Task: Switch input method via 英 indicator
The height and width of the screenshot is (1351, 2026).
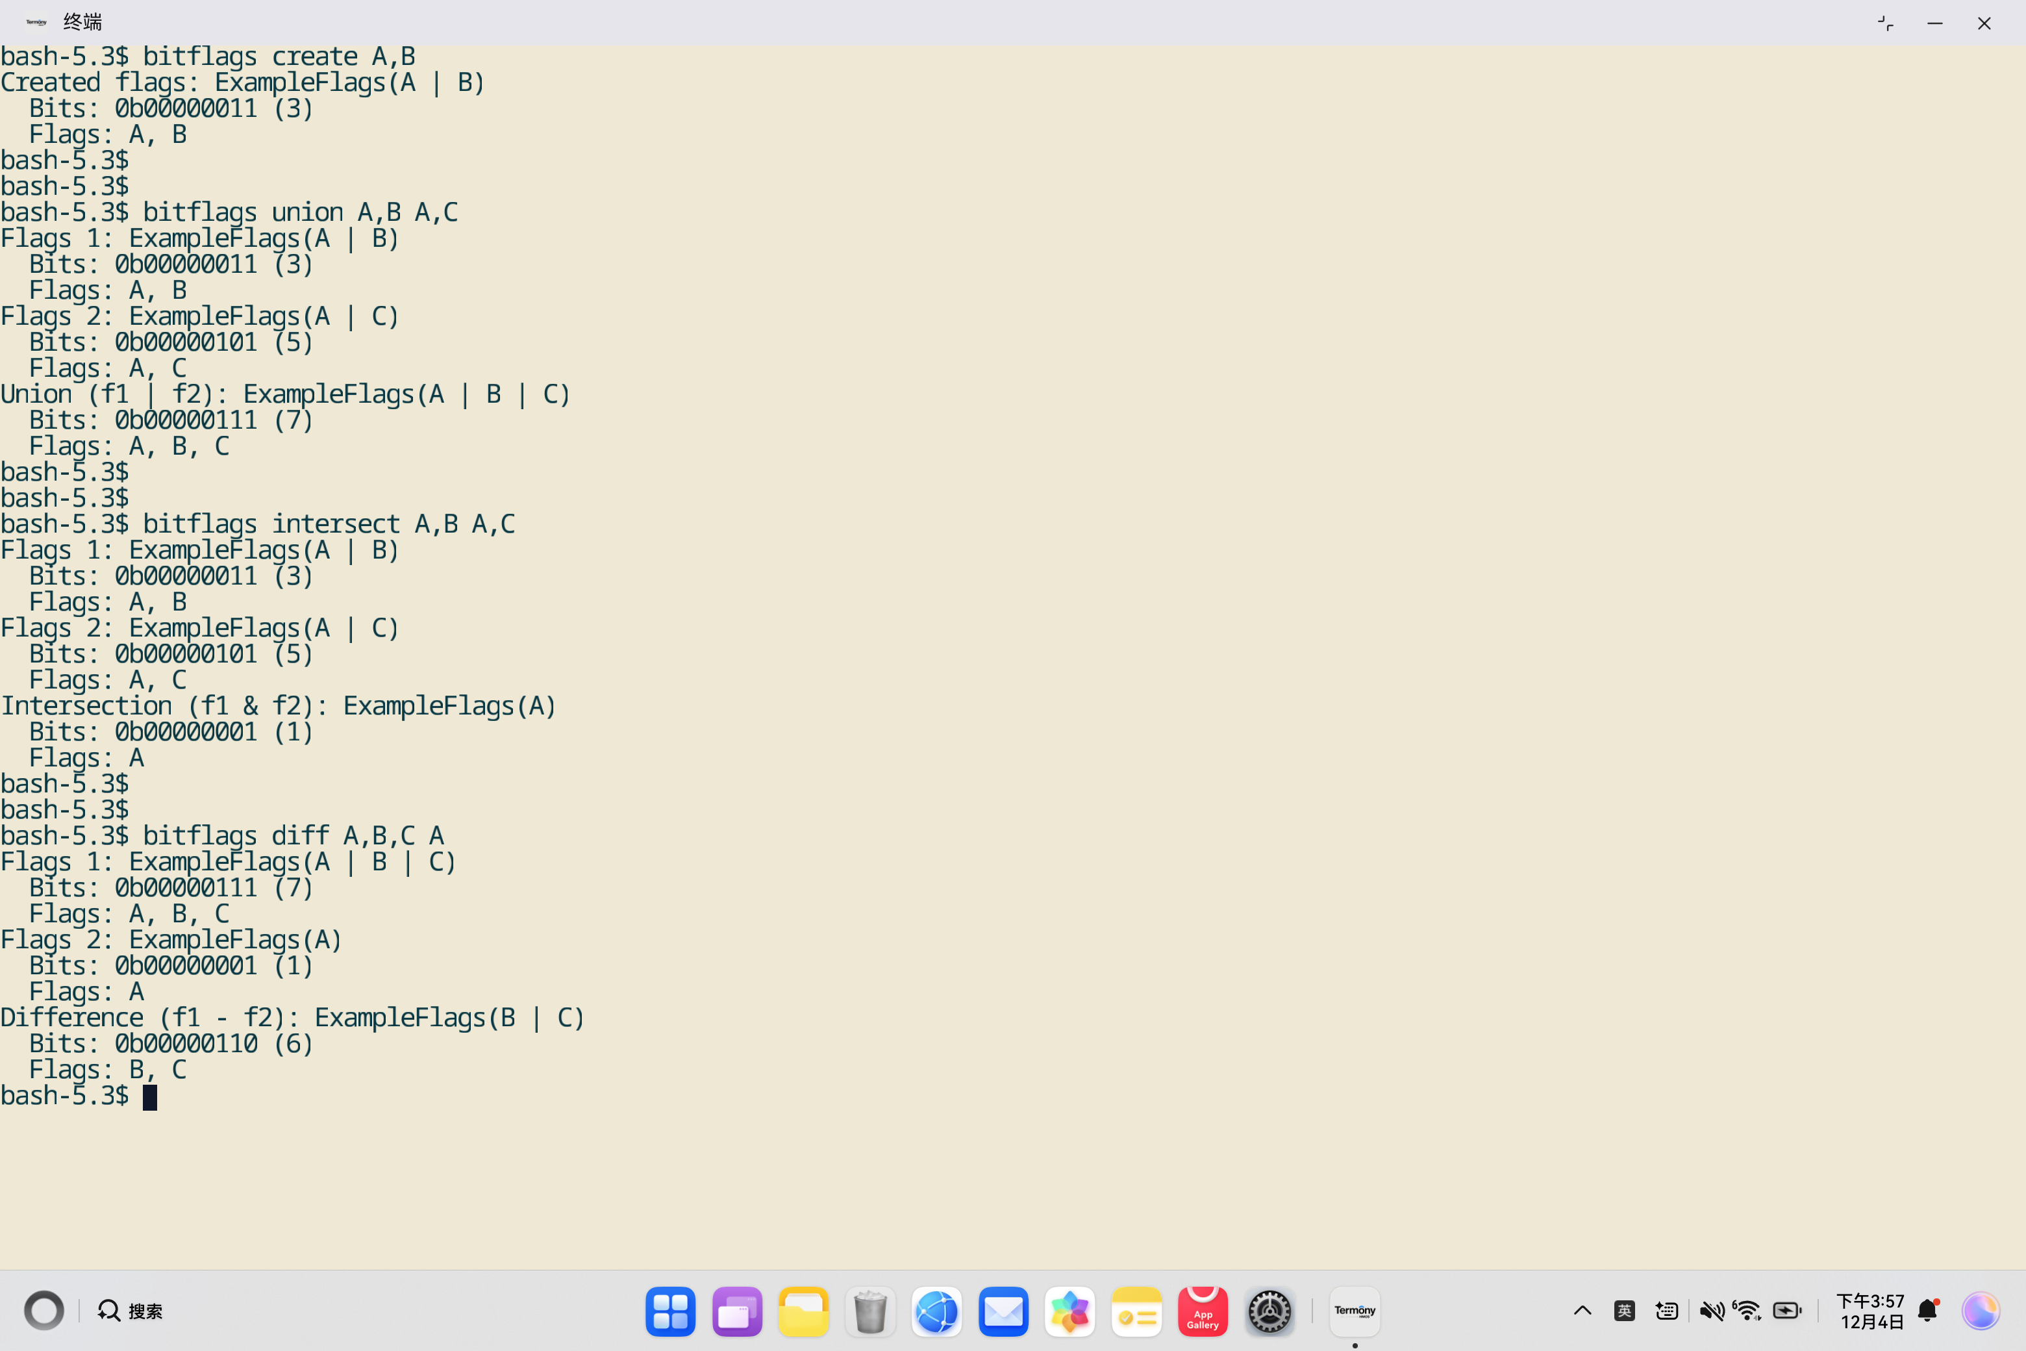Action: (x=1625, y=1311)
